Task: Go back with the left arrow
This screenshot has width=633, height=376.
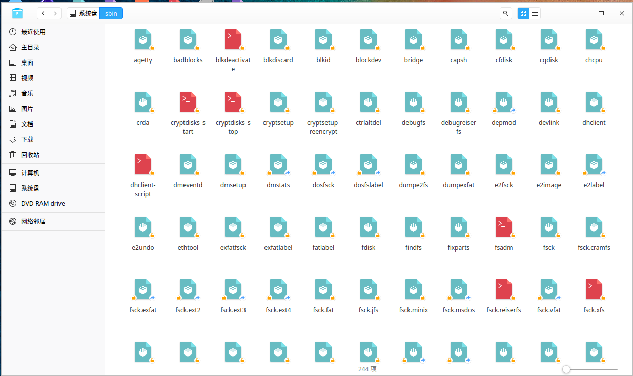Action: point(43,13)
